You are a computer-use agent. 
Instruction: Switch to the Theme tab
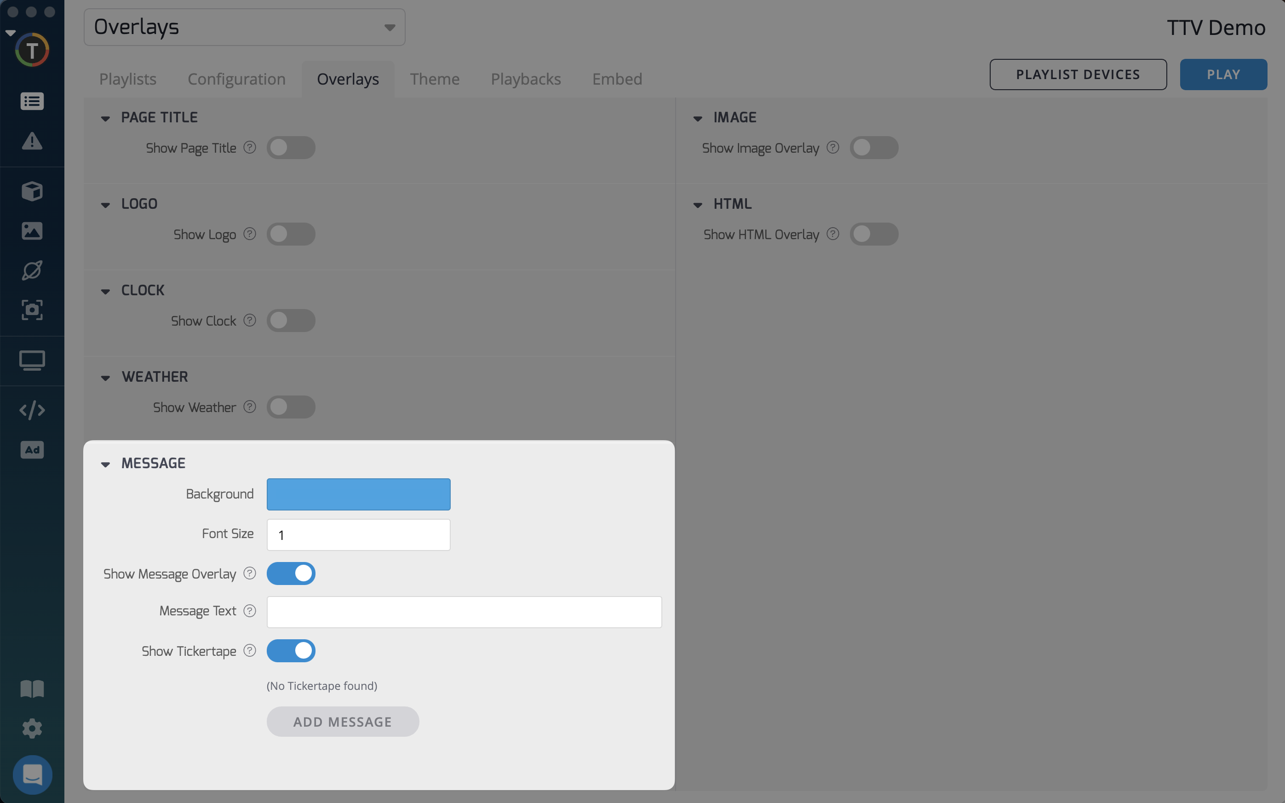pos(434,79)
